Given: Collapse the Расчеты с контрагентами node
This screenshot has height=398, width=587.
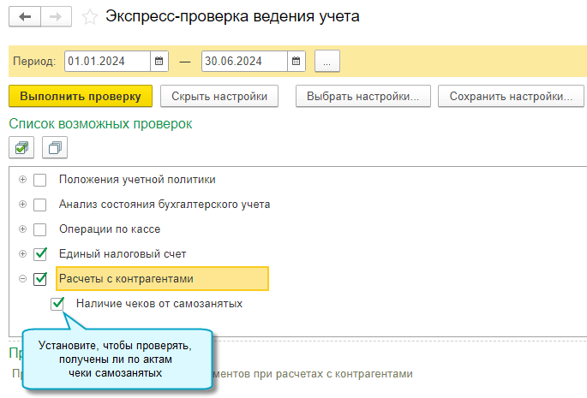Looking at the screenshot, I should click(x=22, y=279).
